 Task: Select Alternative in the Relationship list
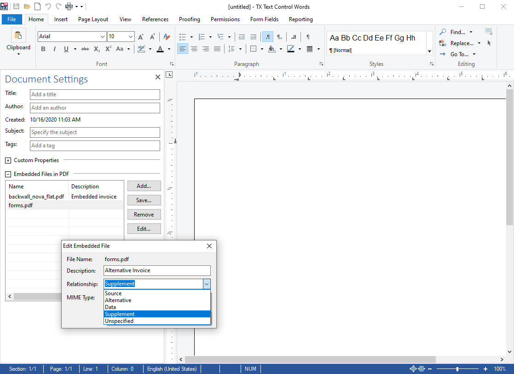point(157,300)
